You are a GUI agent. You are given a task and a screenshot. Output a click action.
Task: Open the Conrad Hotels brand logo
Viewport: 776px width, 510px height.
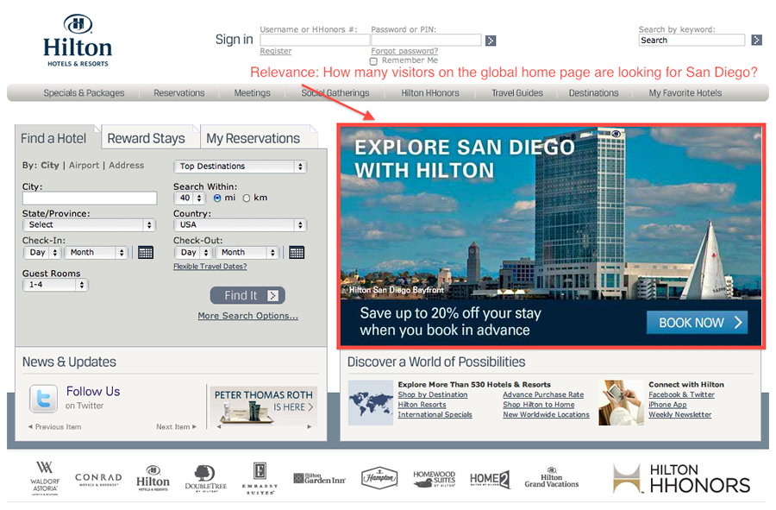coord(98,479)
